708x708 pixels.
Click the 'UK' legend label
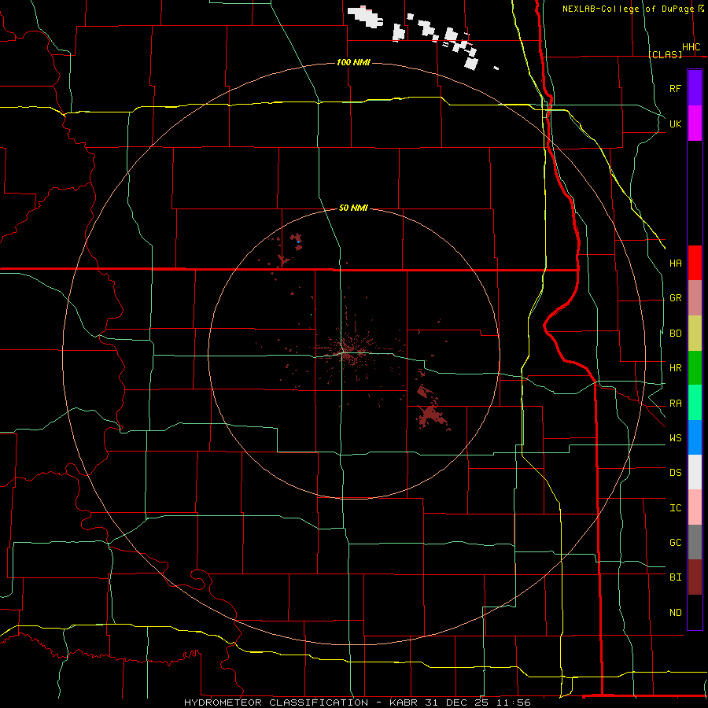pyautogui.click(x=675, y=124)
